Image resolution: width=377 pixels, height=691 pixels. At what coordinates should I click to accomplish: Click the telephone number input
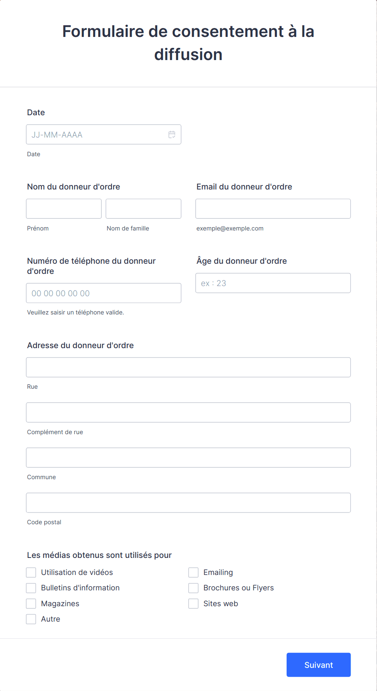(104, 293)
